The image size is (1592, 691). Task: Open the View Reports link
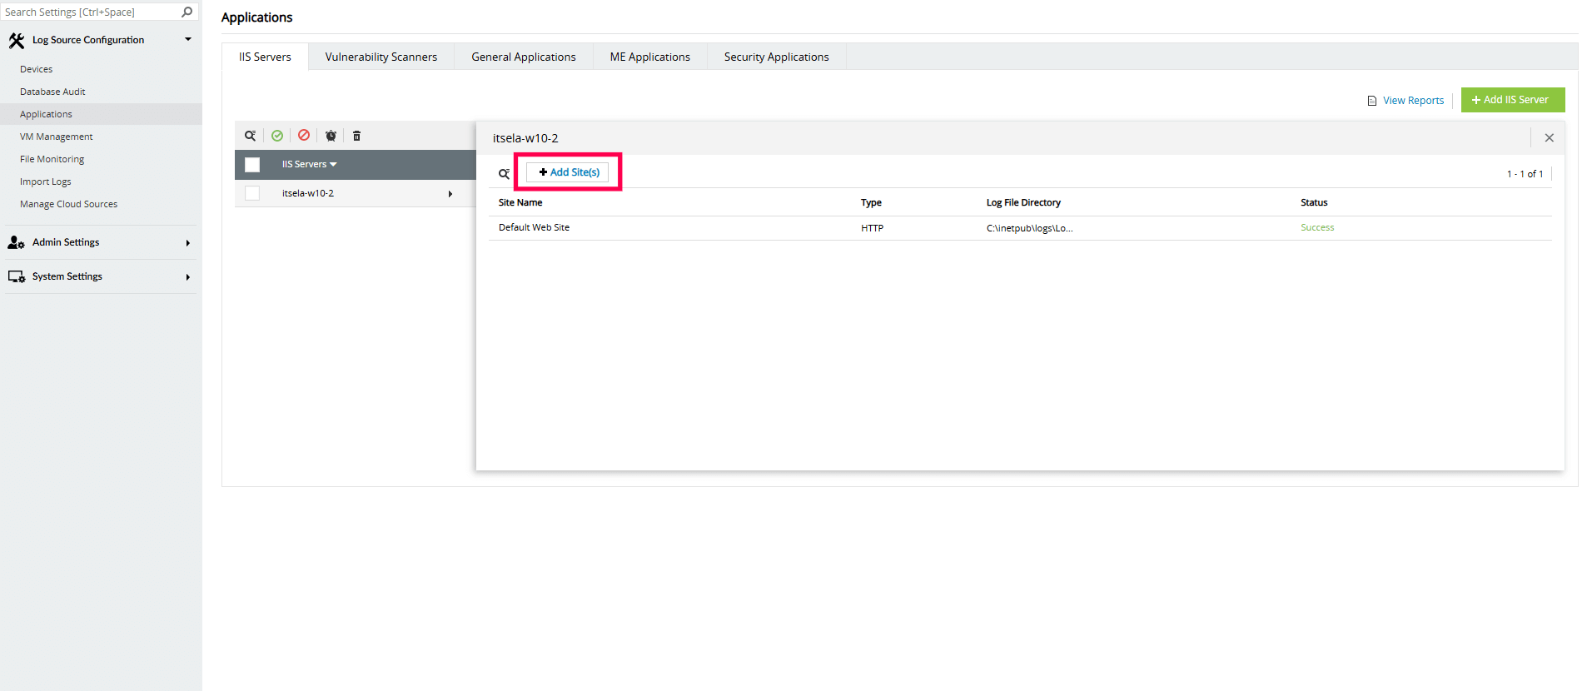coord(1413,101)
